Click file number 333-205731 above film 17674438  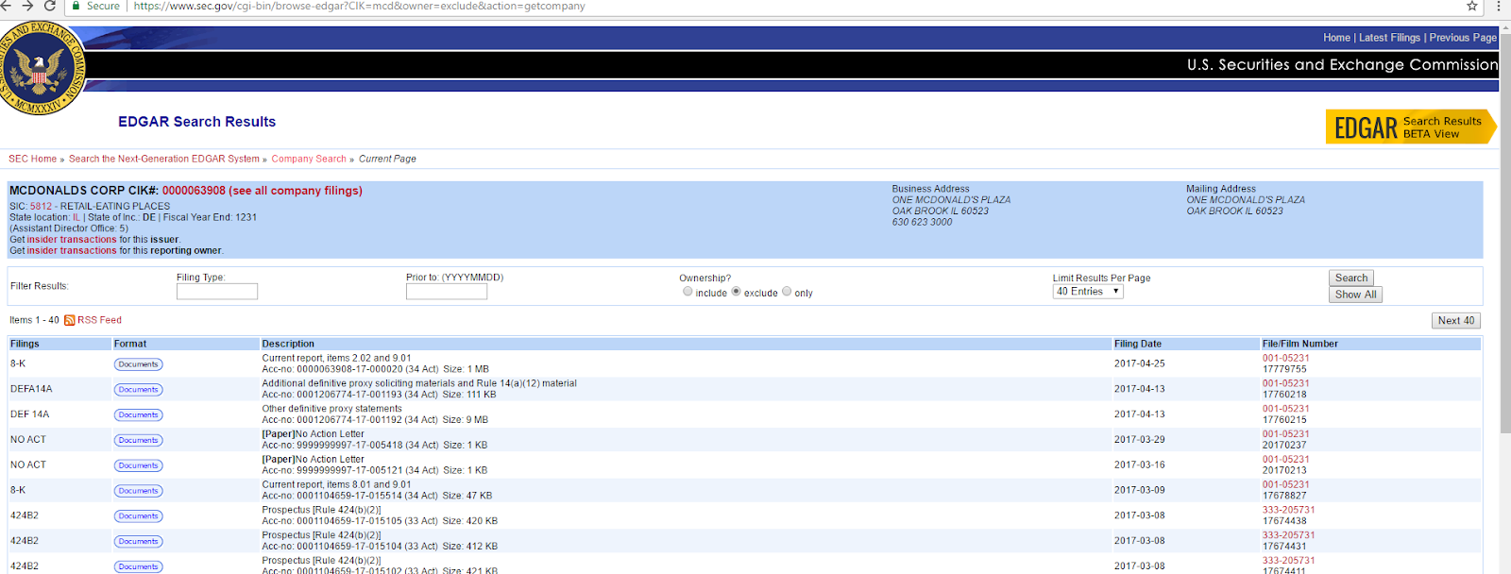click(1289, 510)
